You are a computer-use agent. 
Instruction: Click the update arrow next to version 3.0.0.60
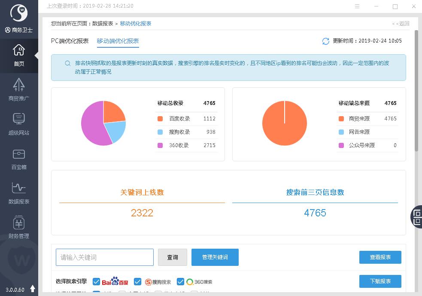(x=33, y=289)
